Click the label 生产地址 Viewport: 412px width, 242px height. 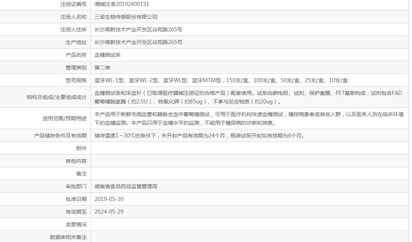[76, 42]
